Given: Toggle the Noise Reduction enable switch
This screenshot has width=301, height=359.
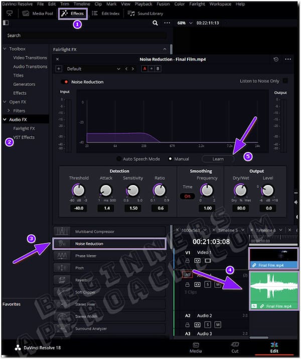Looking at the screenshot, I should coord(65,82).
